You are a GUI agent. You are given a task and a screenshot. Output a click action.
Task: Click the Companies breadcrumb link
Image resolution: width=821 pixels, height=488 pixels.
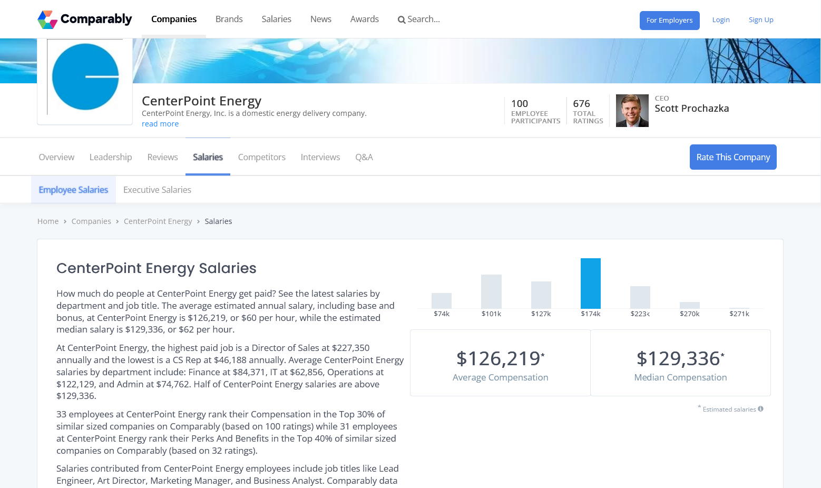[x=91, y=221]
